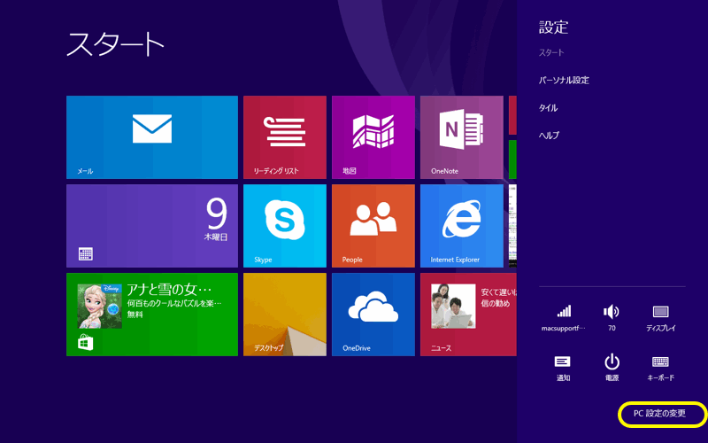Open the volume control showing 70
The width and height of the screenshot is (708, 443).
(x=612, y=316)
